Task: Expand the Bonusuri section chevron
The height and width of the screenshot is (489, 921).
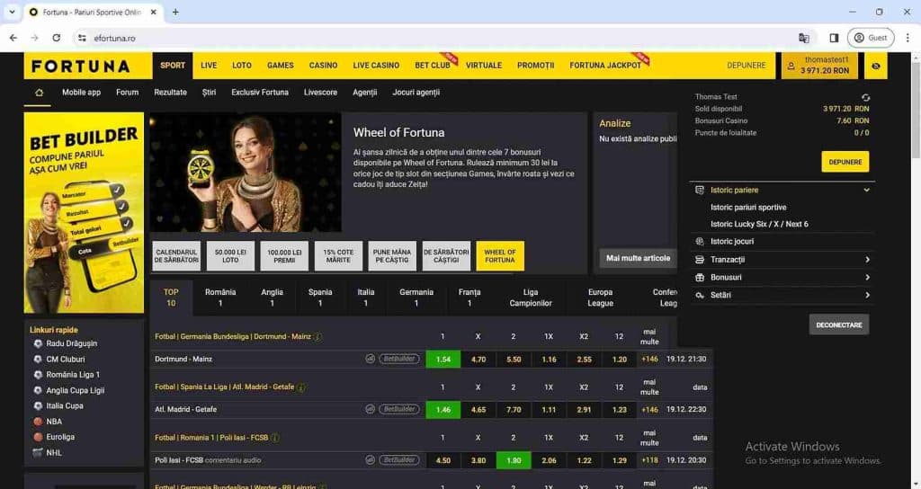Action: [868, 277]
